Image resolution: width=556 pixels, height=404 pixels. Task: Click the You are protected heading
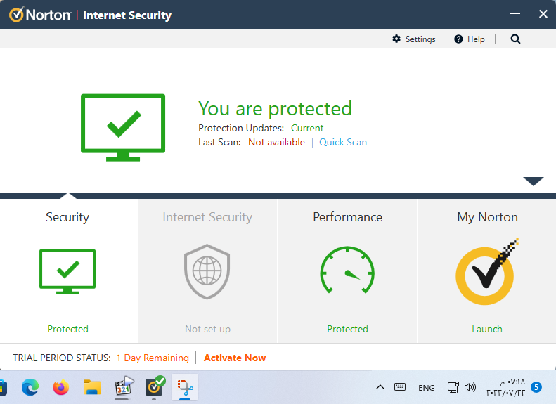click(275, 108)
